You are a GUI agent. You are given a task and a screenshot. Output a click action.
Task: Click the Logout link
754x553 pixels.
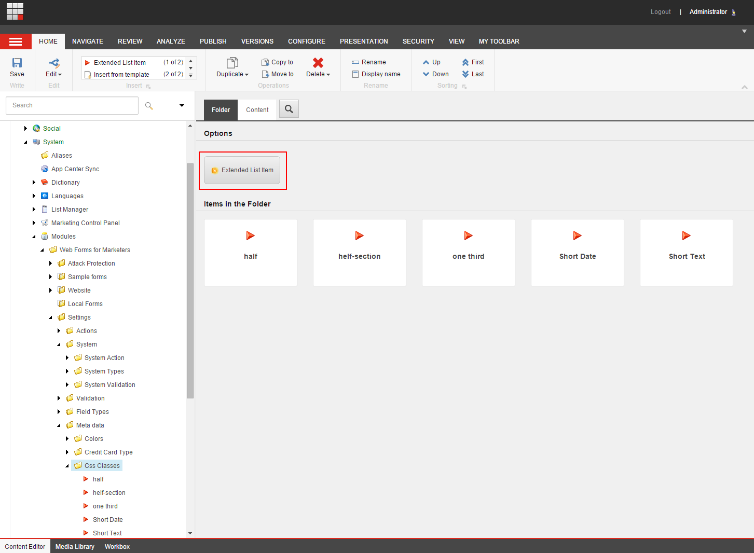(x=661, y=12)
